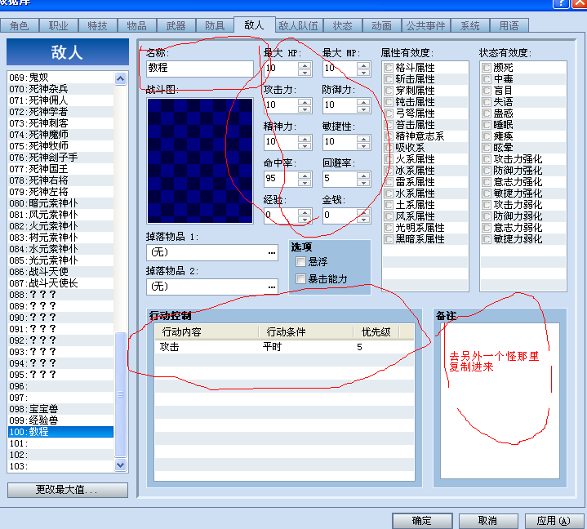
Task: Open 掉落物品 1 selector ellipsis button
Action: point(272,253)
